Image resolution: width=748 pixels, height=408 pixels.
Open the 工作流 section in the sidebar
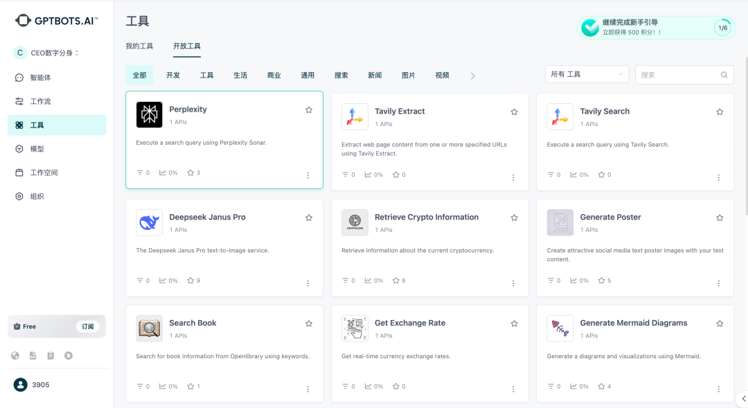pos(43,101)
